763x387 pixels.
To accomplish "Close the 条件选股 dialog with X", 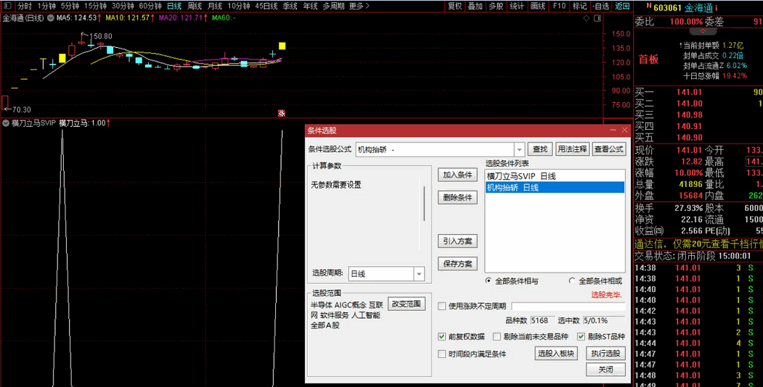I will (x=625, y=130).
